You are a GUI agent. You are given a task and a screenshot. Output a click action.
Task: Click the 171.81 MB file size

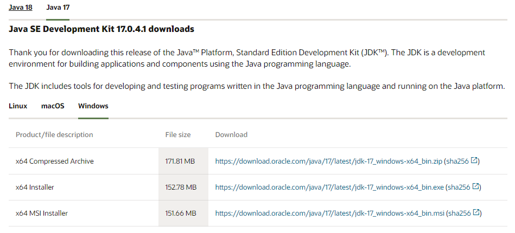pos(180,161)
